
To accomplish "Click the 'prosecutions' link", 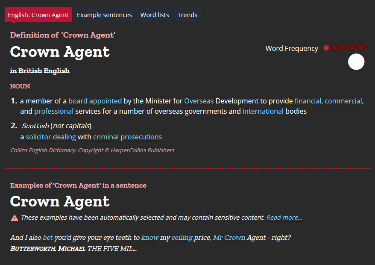I will [141, 137].
